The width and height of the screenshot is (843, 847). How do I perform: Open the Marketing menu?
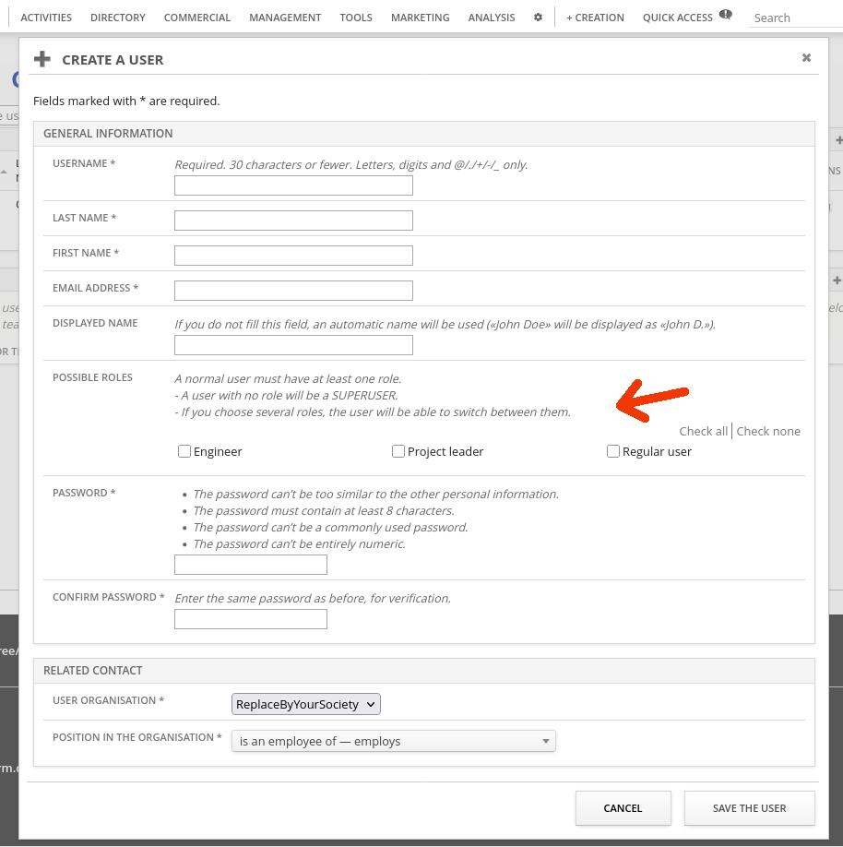(420, 18)
